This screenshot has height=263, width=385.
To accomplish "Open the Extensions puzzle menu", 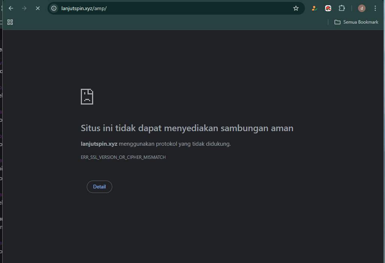I will tap(342, 8).
